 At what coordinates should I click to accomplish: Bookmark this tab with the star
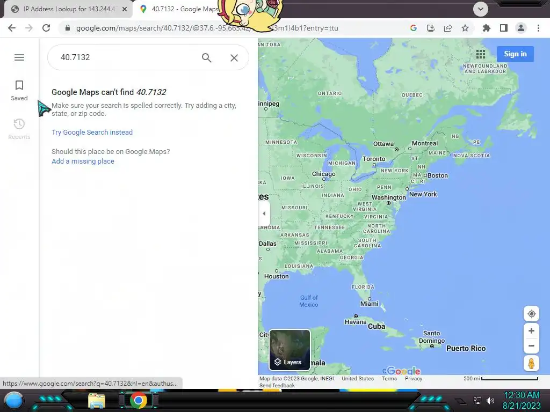click(465, 28)
